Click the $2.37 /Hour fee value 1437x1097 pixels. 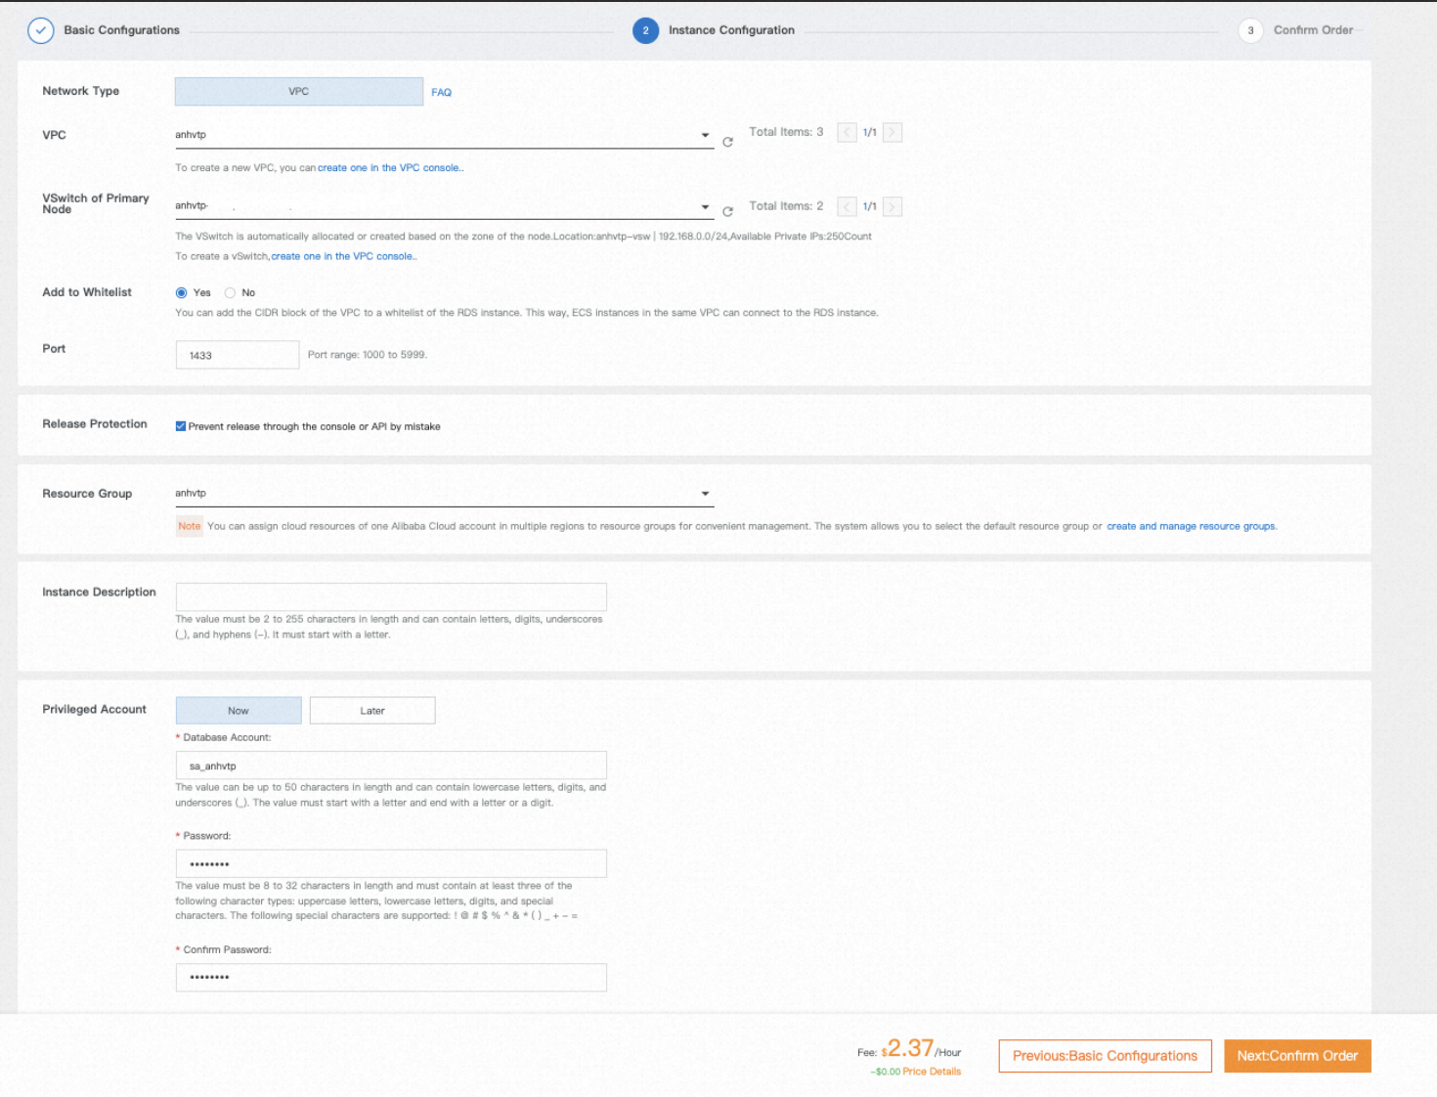[x=921, y=1049]
